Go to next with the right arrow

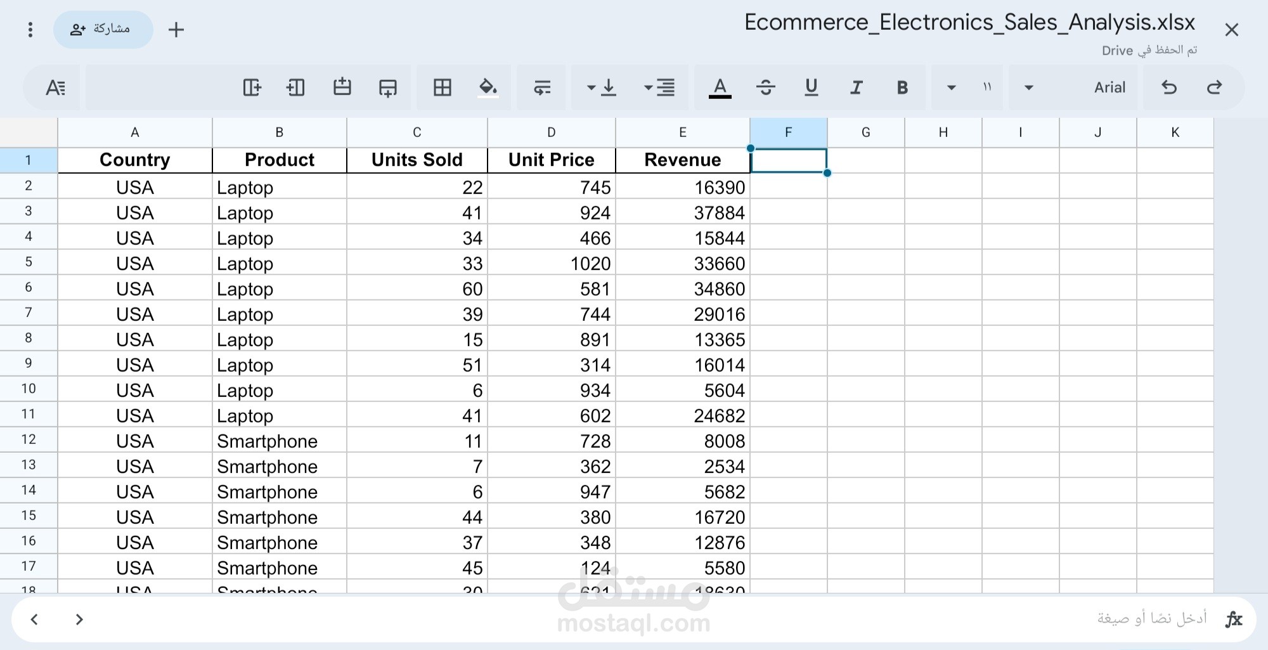(79, 619)
